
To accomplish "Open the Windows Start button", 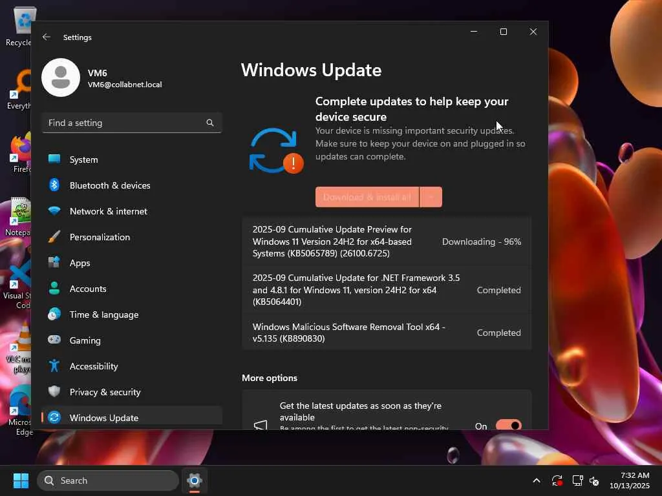I will (x=21, y=480).
